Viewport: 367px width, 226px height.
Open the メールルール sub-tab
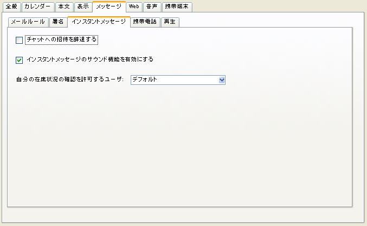click(x=28, y=22)
